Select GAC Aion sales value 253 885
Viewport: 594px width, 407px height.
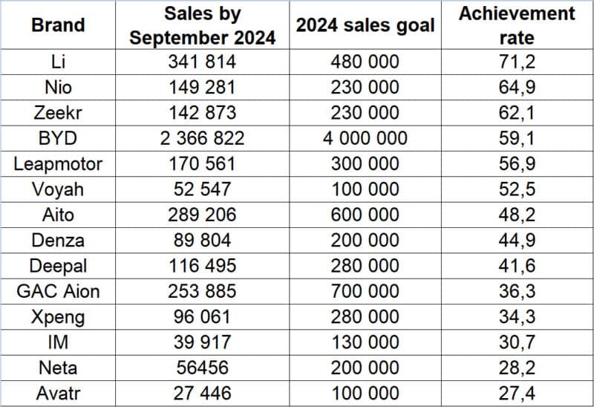tap(202, 291)
